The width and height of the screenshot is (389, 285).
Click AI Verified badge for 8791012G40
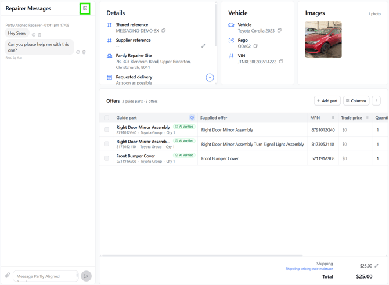coord(184,127)
